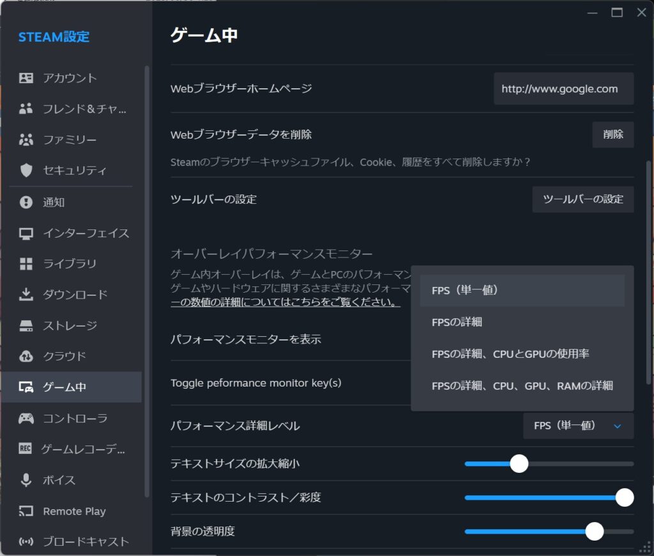Click the ファミリー group icon
The image size is (654, 556).
coord(26,139)
